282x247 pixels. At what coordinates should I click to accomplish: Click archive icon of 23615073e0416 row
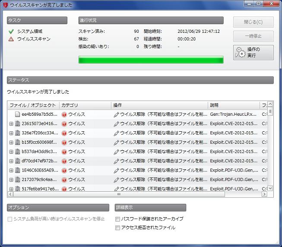click(x=17, y=123)
